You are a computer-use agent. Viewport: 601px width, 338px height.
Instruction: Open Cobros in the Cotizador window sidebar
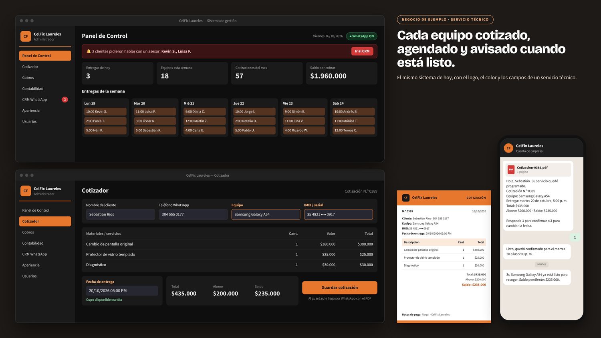[45, 232]
